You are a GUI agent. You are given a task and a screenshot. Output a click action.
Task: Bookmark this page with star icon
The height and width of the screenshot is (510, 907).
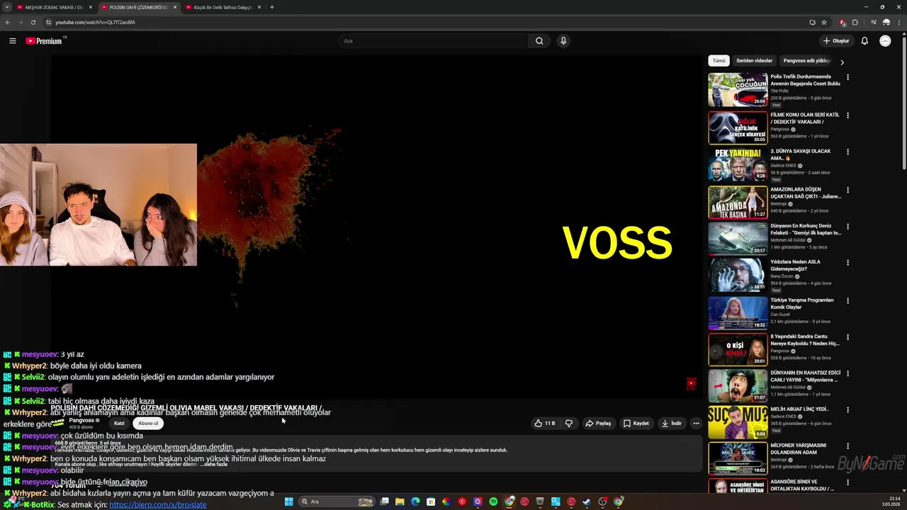(x=824, y=22)
